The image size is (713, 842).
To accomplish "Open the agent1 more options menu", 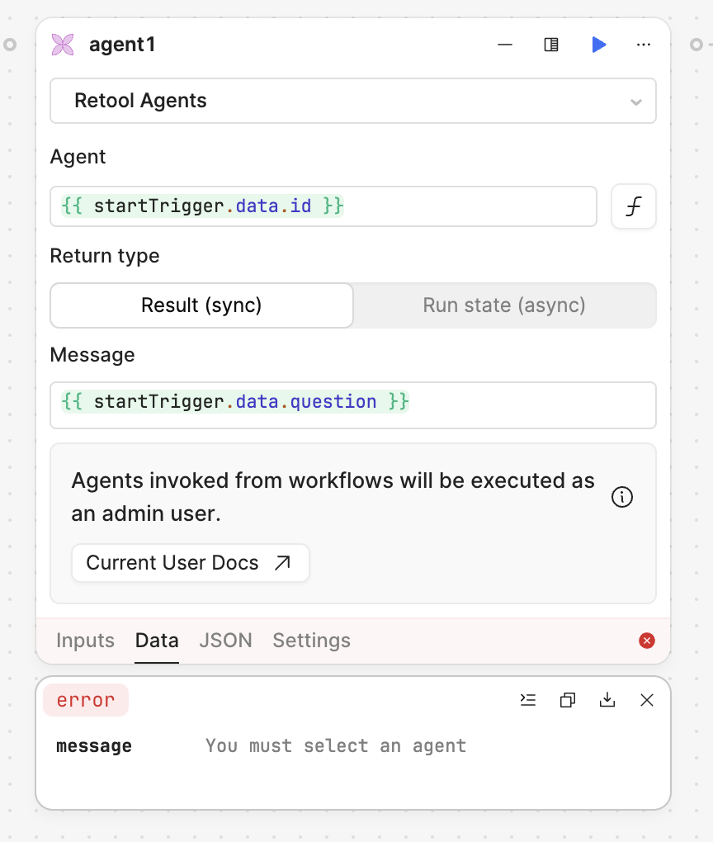I will [x=644, y=45].
